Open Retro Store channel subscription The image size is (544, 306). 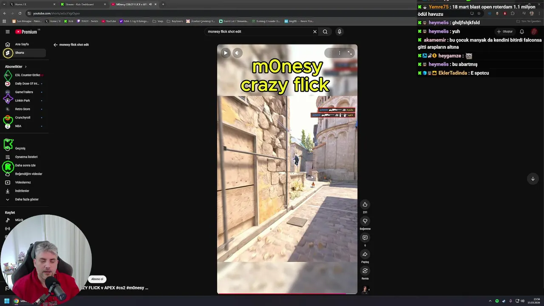coord(23,109)
